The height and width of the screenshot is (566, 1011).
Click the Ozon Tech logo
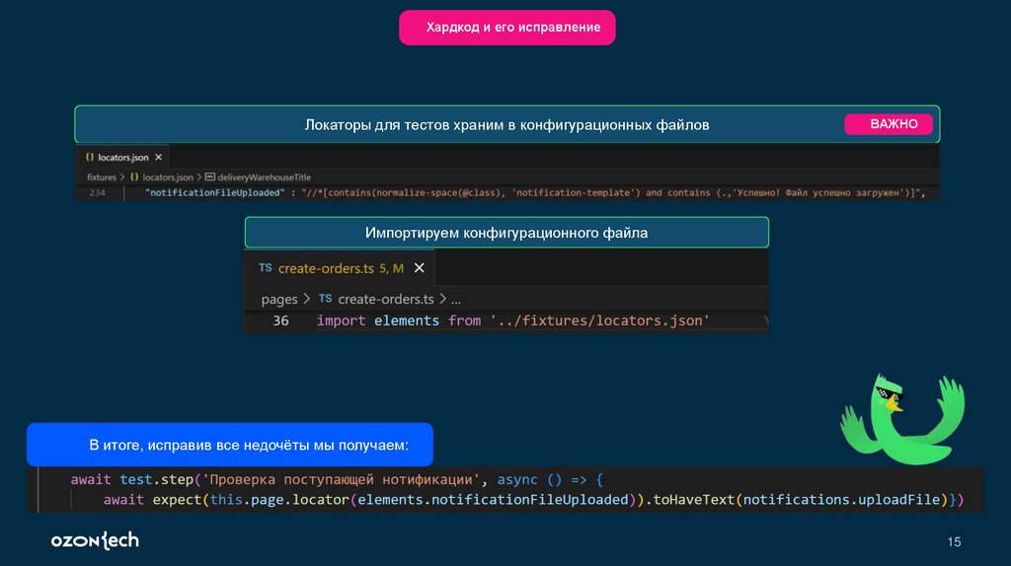pos(95,540)
